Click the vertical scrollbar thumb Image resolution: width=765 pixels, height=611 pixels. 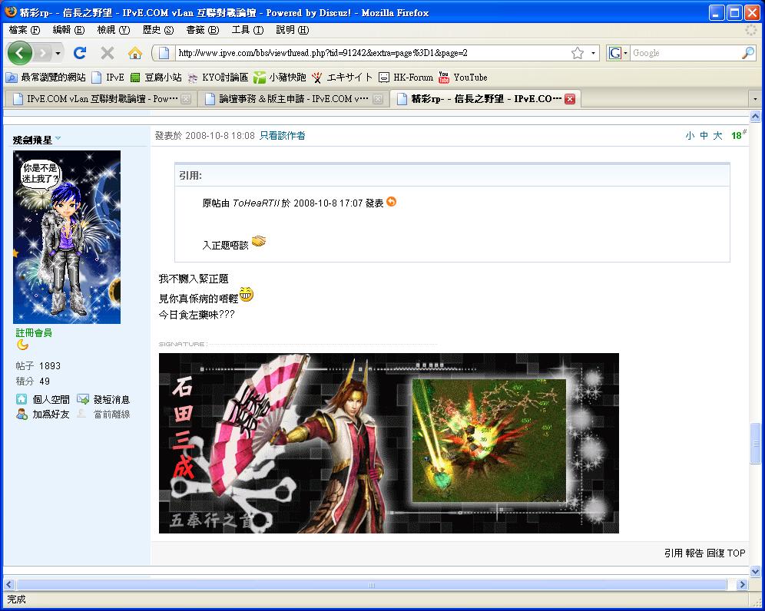[x=755, y=443]
